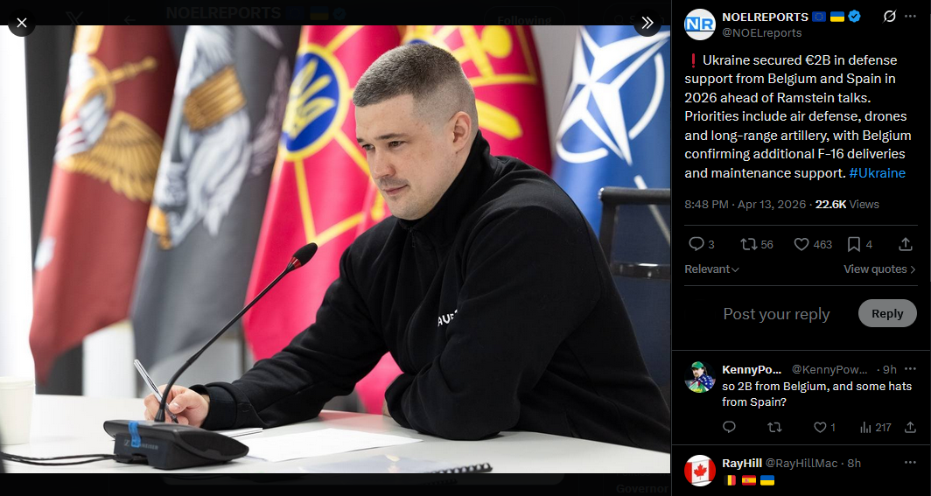Like the post showing 463 likes
The height and width of the screenshot is (496, 931).
(813, 244)
